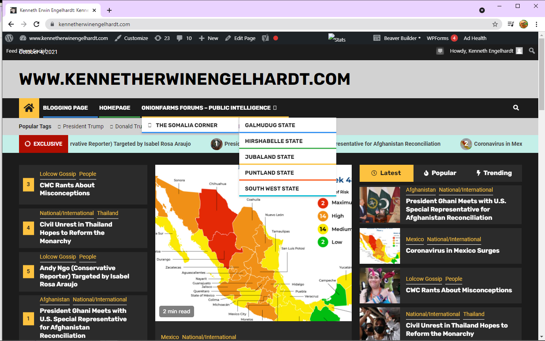
Task: Click the admin bar notification speech icon
Action: point(440,51)
